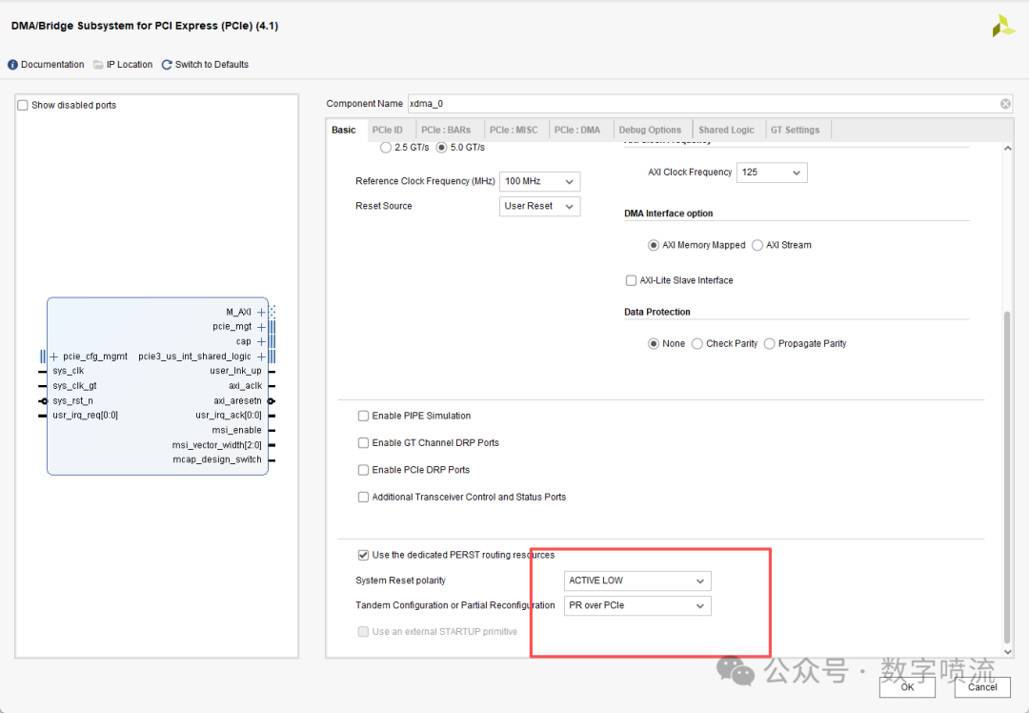The width and height of the screenshot is (1029, 713).
Task: Select AXI Stream interface option
Action: (x=757, y=245)
